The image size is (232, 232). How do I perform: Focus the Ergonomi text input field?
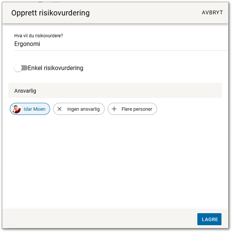(x=113, y=44)
